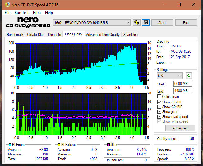
Task: Uncheck Show jitter option
Action: click(159, 112)
